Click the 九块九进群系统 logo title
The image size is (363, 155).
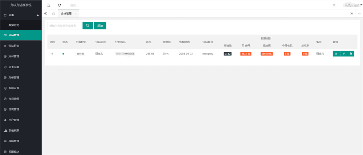point(21,5)
